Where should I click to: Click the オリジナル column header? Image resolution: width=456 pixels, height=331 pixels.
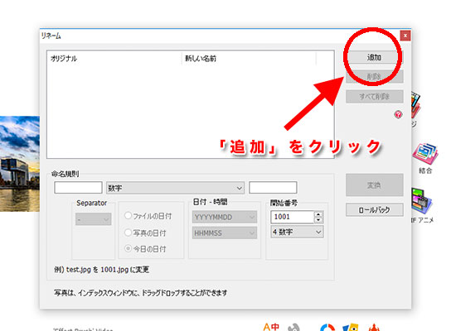coord(114,59)
